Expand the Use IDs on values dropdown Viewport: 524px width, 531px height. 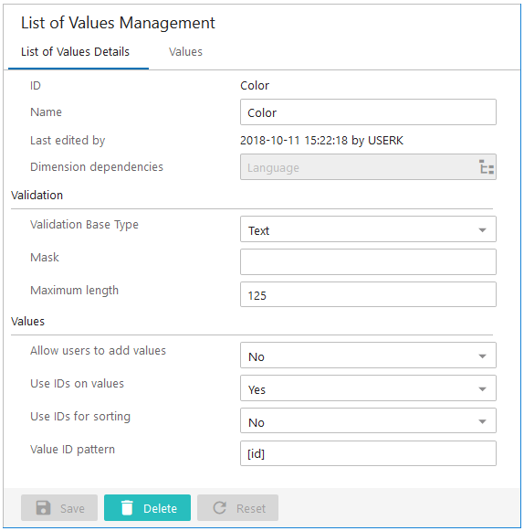tap(368, 388)
